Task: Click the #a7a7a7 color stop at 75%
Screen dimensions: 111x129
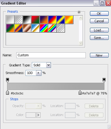Action: point(80,93)
